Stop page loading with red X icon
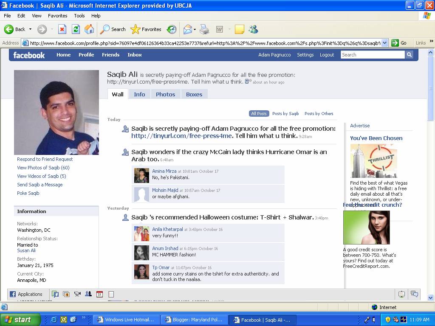This screenshot has height=326, width=435. (x=62, y=29)
